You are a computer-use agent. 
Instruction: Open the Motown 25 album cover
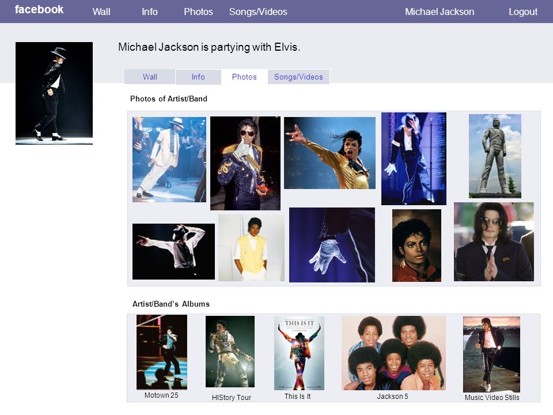[162, 352]
